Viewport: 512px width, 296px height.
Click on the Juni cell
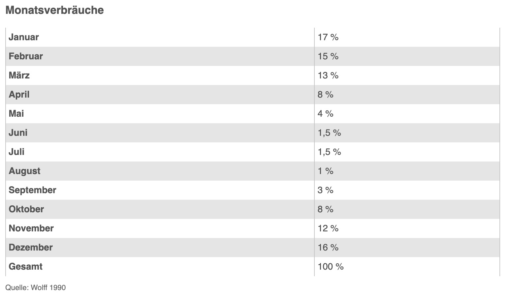click(x=18, y=133)
